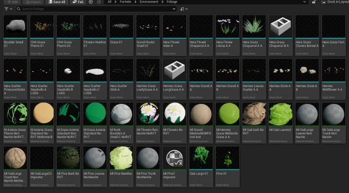349x193 pixels.
Task: Expand saved searches dropdown in search box
Action: point(174,9)
